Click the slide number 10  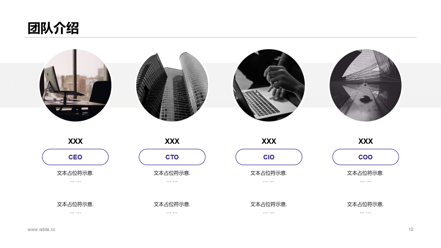pos(411,229)
